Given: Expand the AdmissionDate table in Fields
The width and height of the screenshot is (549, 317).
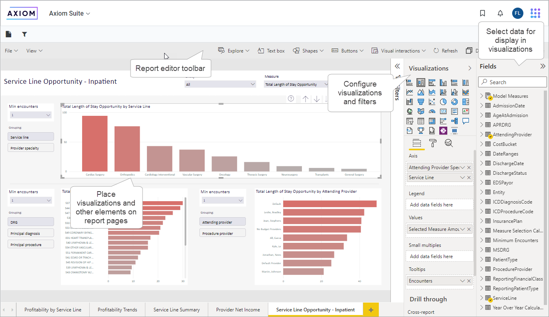Looking at the screenshot, I should pos(482,106).
